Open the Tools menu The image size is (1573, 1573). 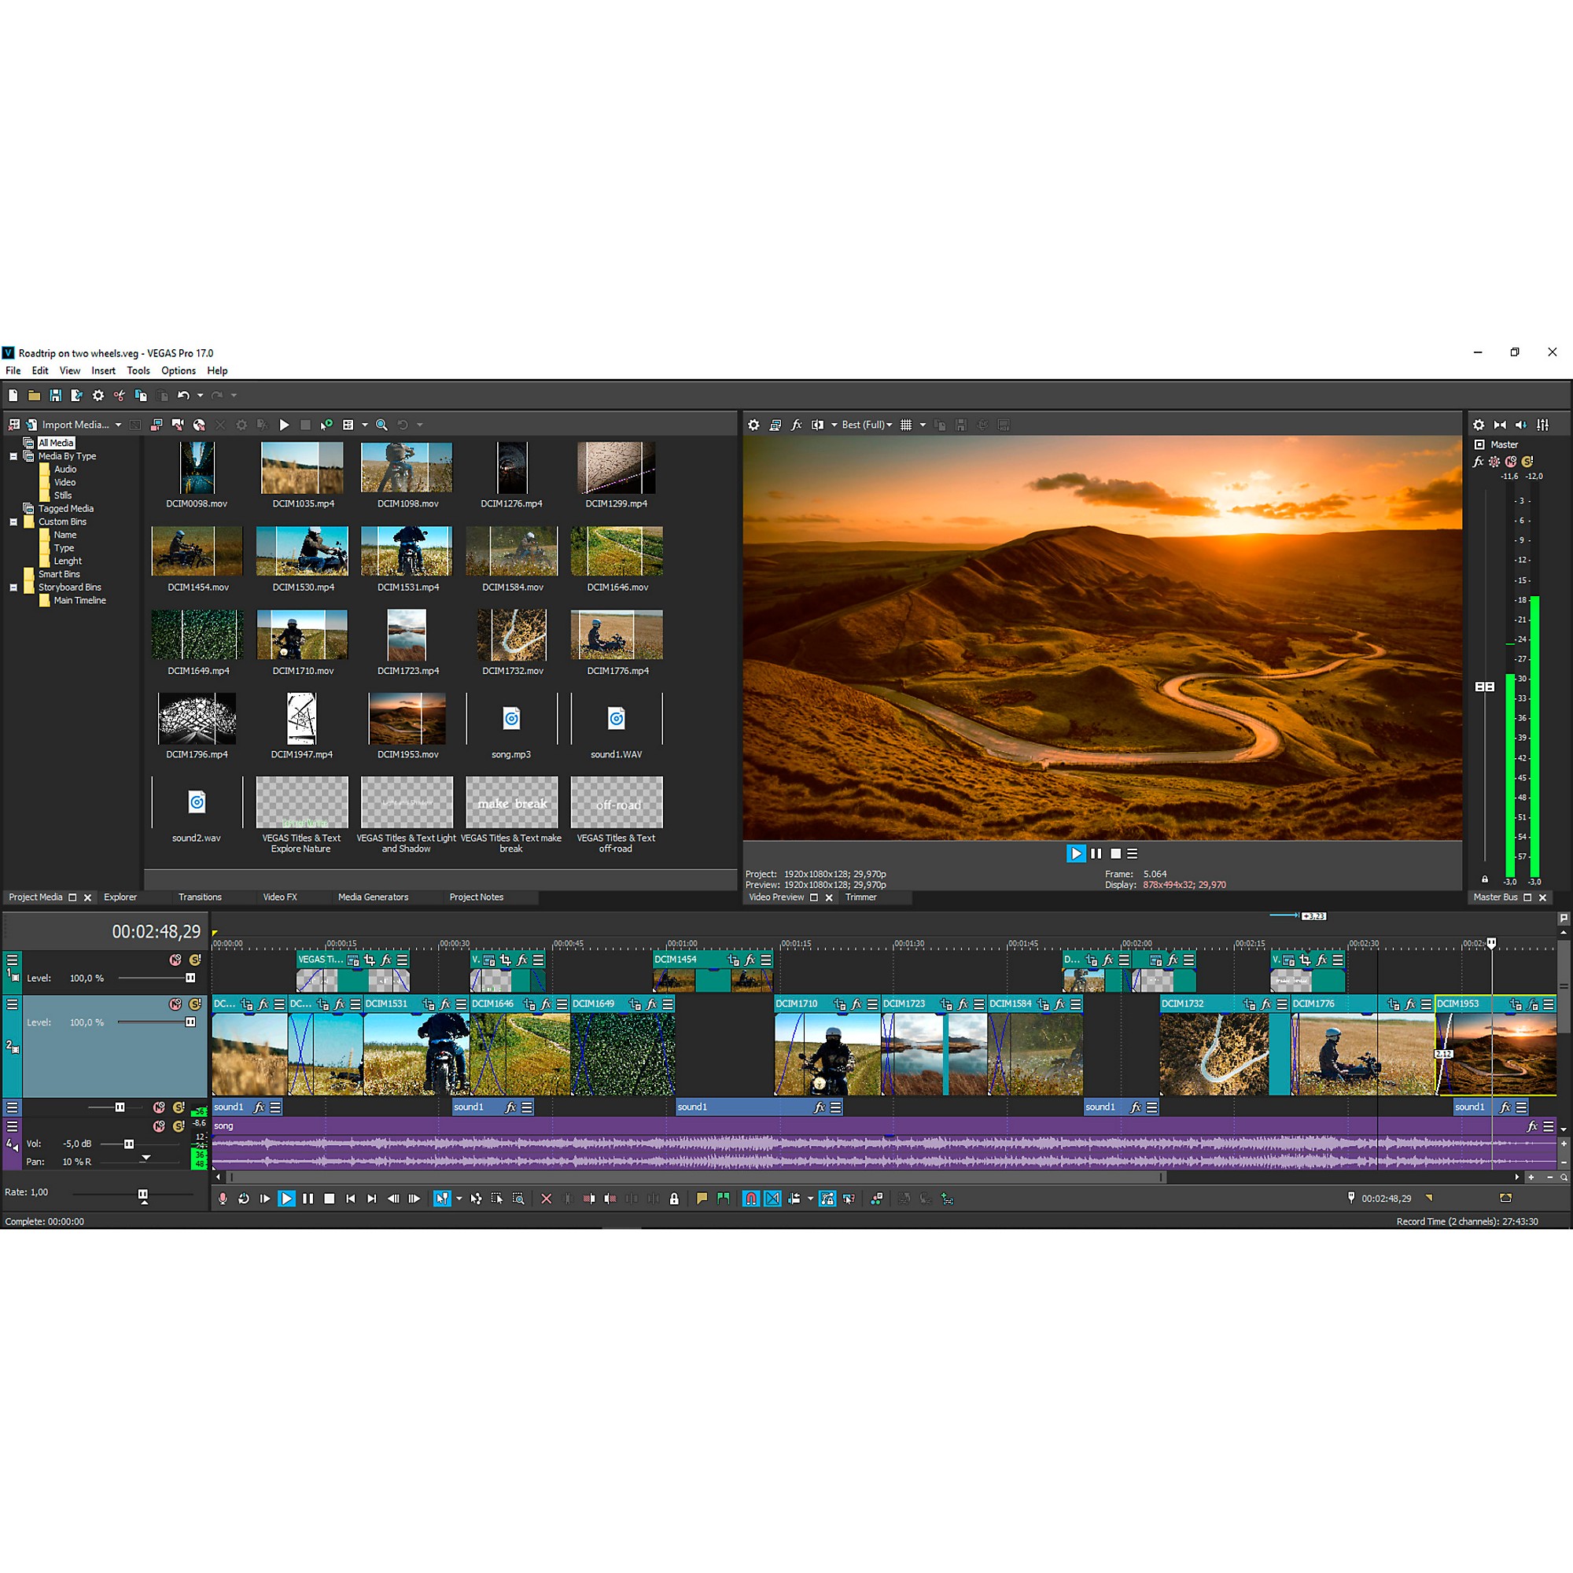click(138, 370)
